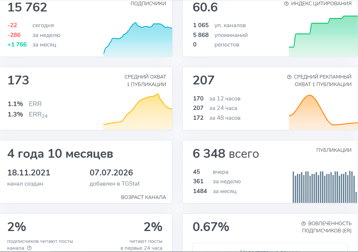Click the '+1 766' monthly change value
The height and width of the screenshot is (252, 358).
pyautogui.click(x=17, y=45)
